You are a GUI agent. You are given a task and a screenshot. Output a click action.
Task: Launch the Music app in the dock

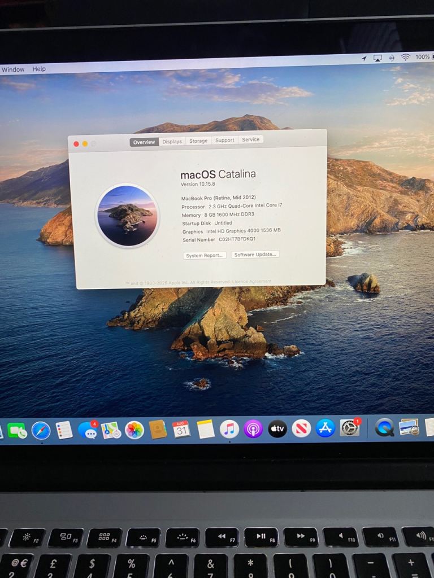click(x=229, y=429)
